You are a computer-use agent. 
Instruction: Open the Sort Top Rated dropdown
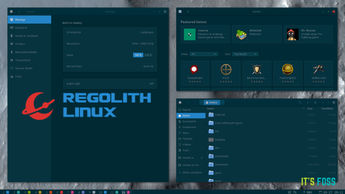[245, 54]
